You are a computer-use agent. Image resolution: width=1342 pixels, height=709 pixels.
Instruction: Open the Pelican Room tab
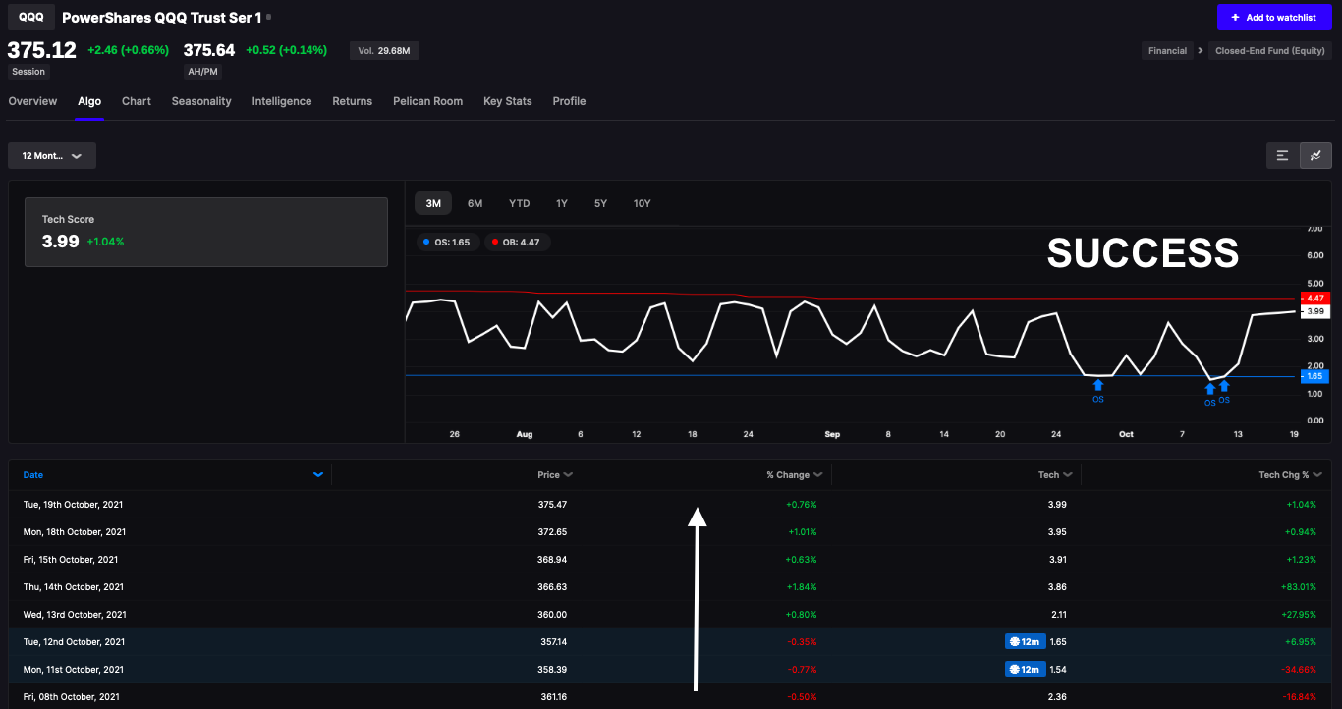[x=427, y=101]
